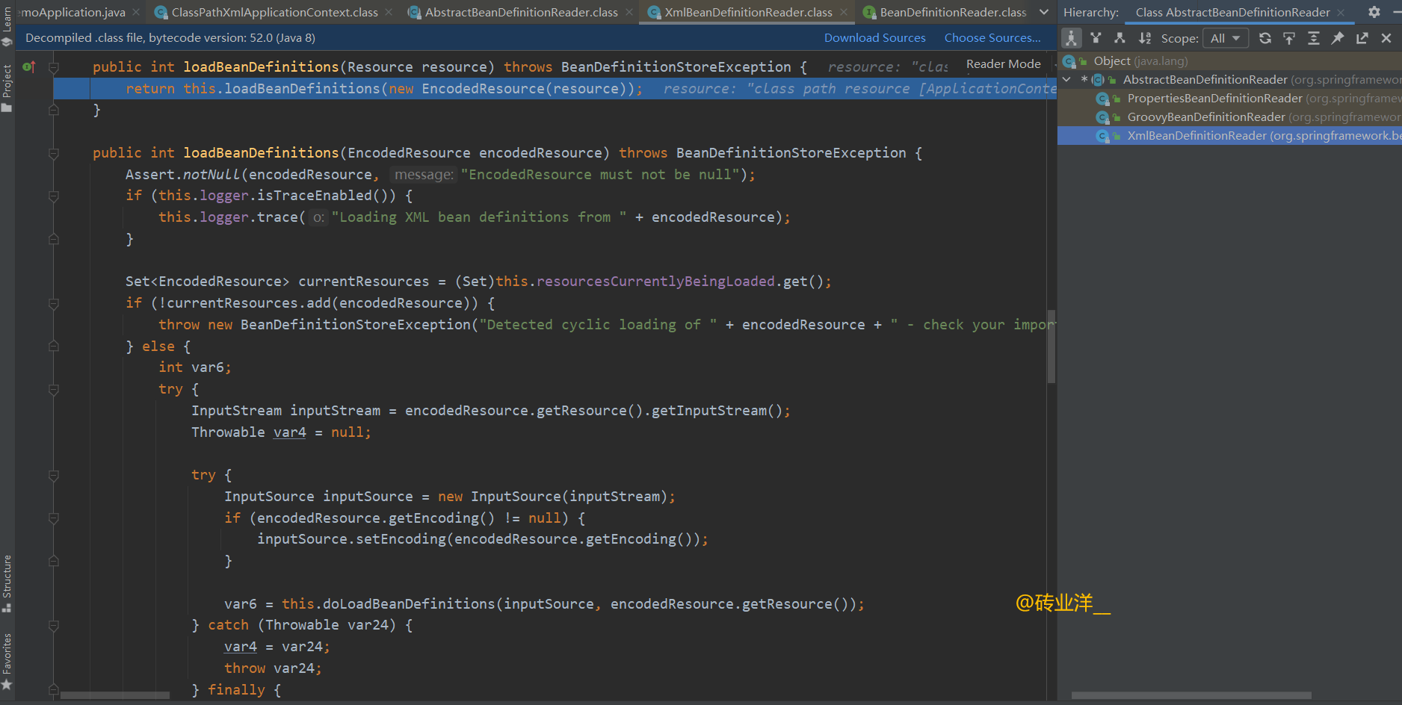Select Object (java.lang) in hierarchy tree

(x=1229, y=61)
